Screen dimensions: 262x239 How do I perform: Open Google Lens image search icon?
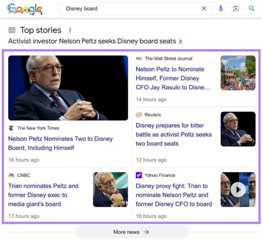236,8
